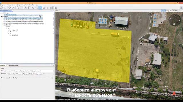Maximize the Карта map panel
The image size is (183, 102).
[182, 10]
